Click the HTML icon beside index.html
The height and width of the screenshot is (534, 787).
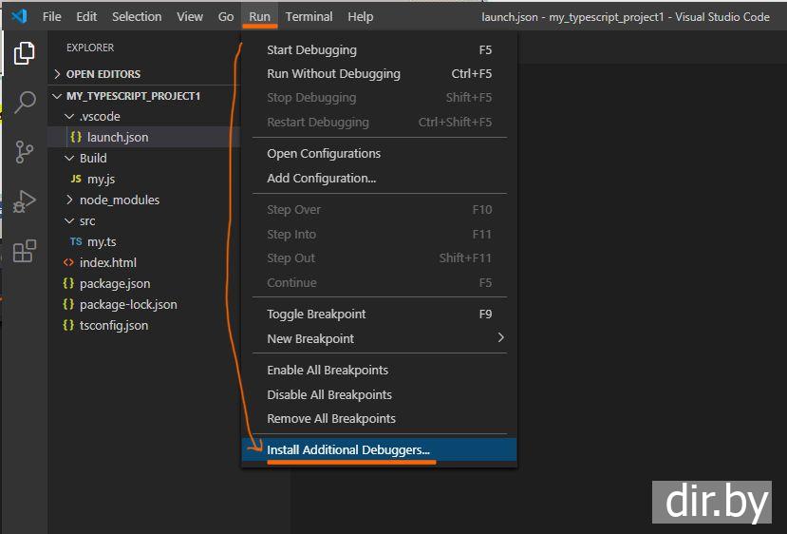click(68, 262)
